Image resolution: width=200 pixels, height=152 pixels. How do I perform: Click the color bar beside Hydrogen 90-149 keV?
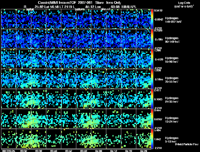coord(152,39)
